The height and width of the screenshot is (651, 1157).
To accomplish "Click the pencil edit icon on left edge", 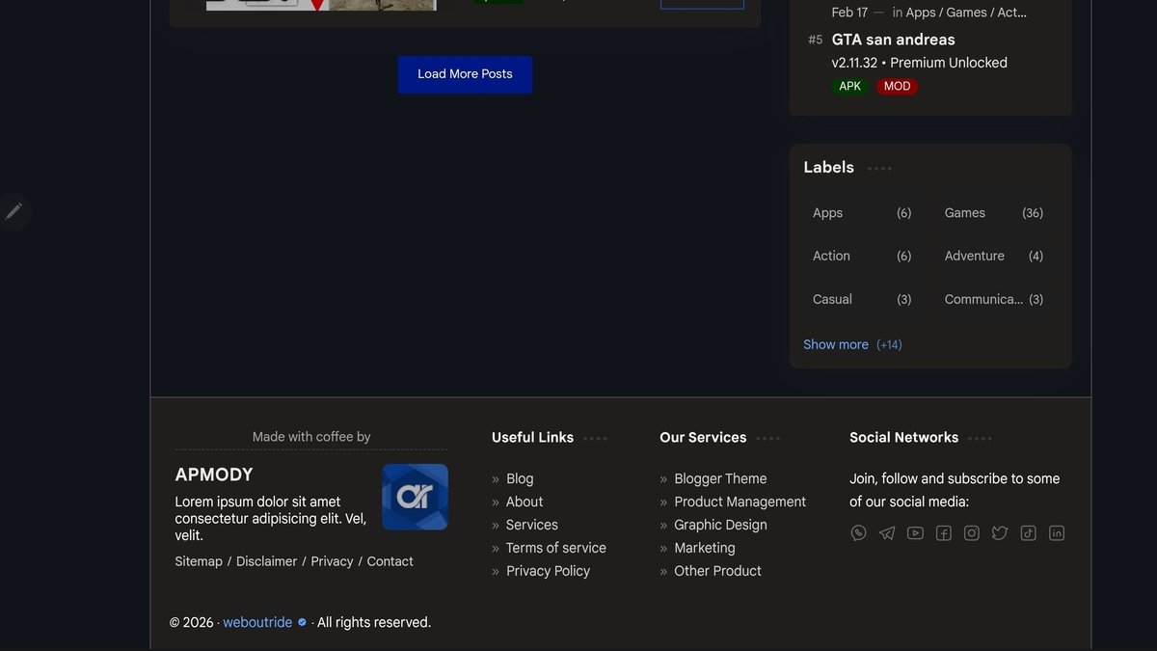I will tap(13, 211).
